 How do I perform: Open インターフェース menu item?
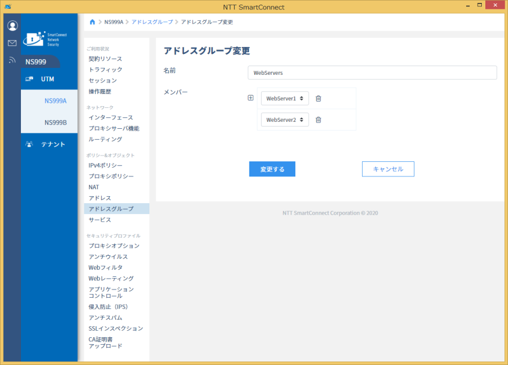click(111, 117)
